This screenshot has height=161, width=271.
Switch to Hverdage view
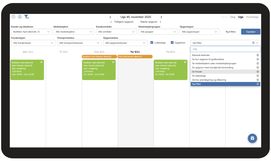click(x=252, y=17)
